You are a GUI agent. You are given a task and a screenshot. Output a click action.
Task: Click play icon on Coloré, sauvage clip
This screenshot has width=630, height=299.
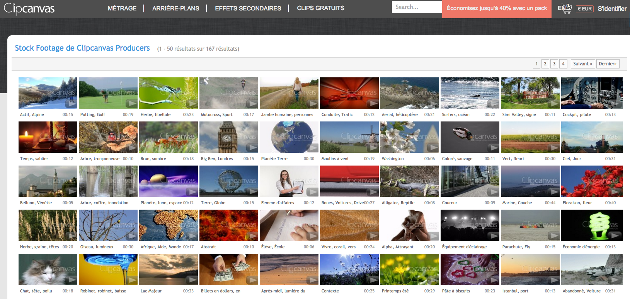point(493,148)
